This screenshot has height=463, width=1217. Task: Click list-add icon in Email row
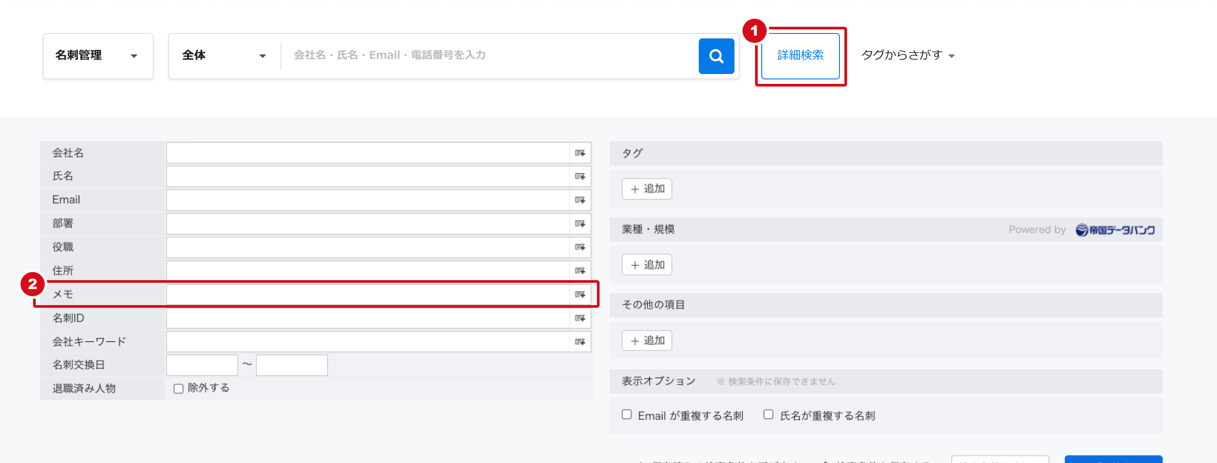[579, 200]
